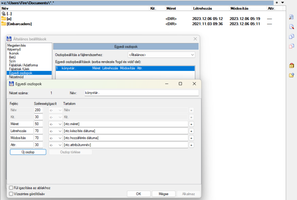Click the Egyedi oszlopok dialog floppy icon
The width and height of the screenshot is (297, 200).
point(12,84)
